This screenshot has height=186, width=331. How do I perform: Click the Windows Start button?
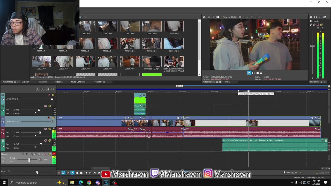tap(4, 183)
